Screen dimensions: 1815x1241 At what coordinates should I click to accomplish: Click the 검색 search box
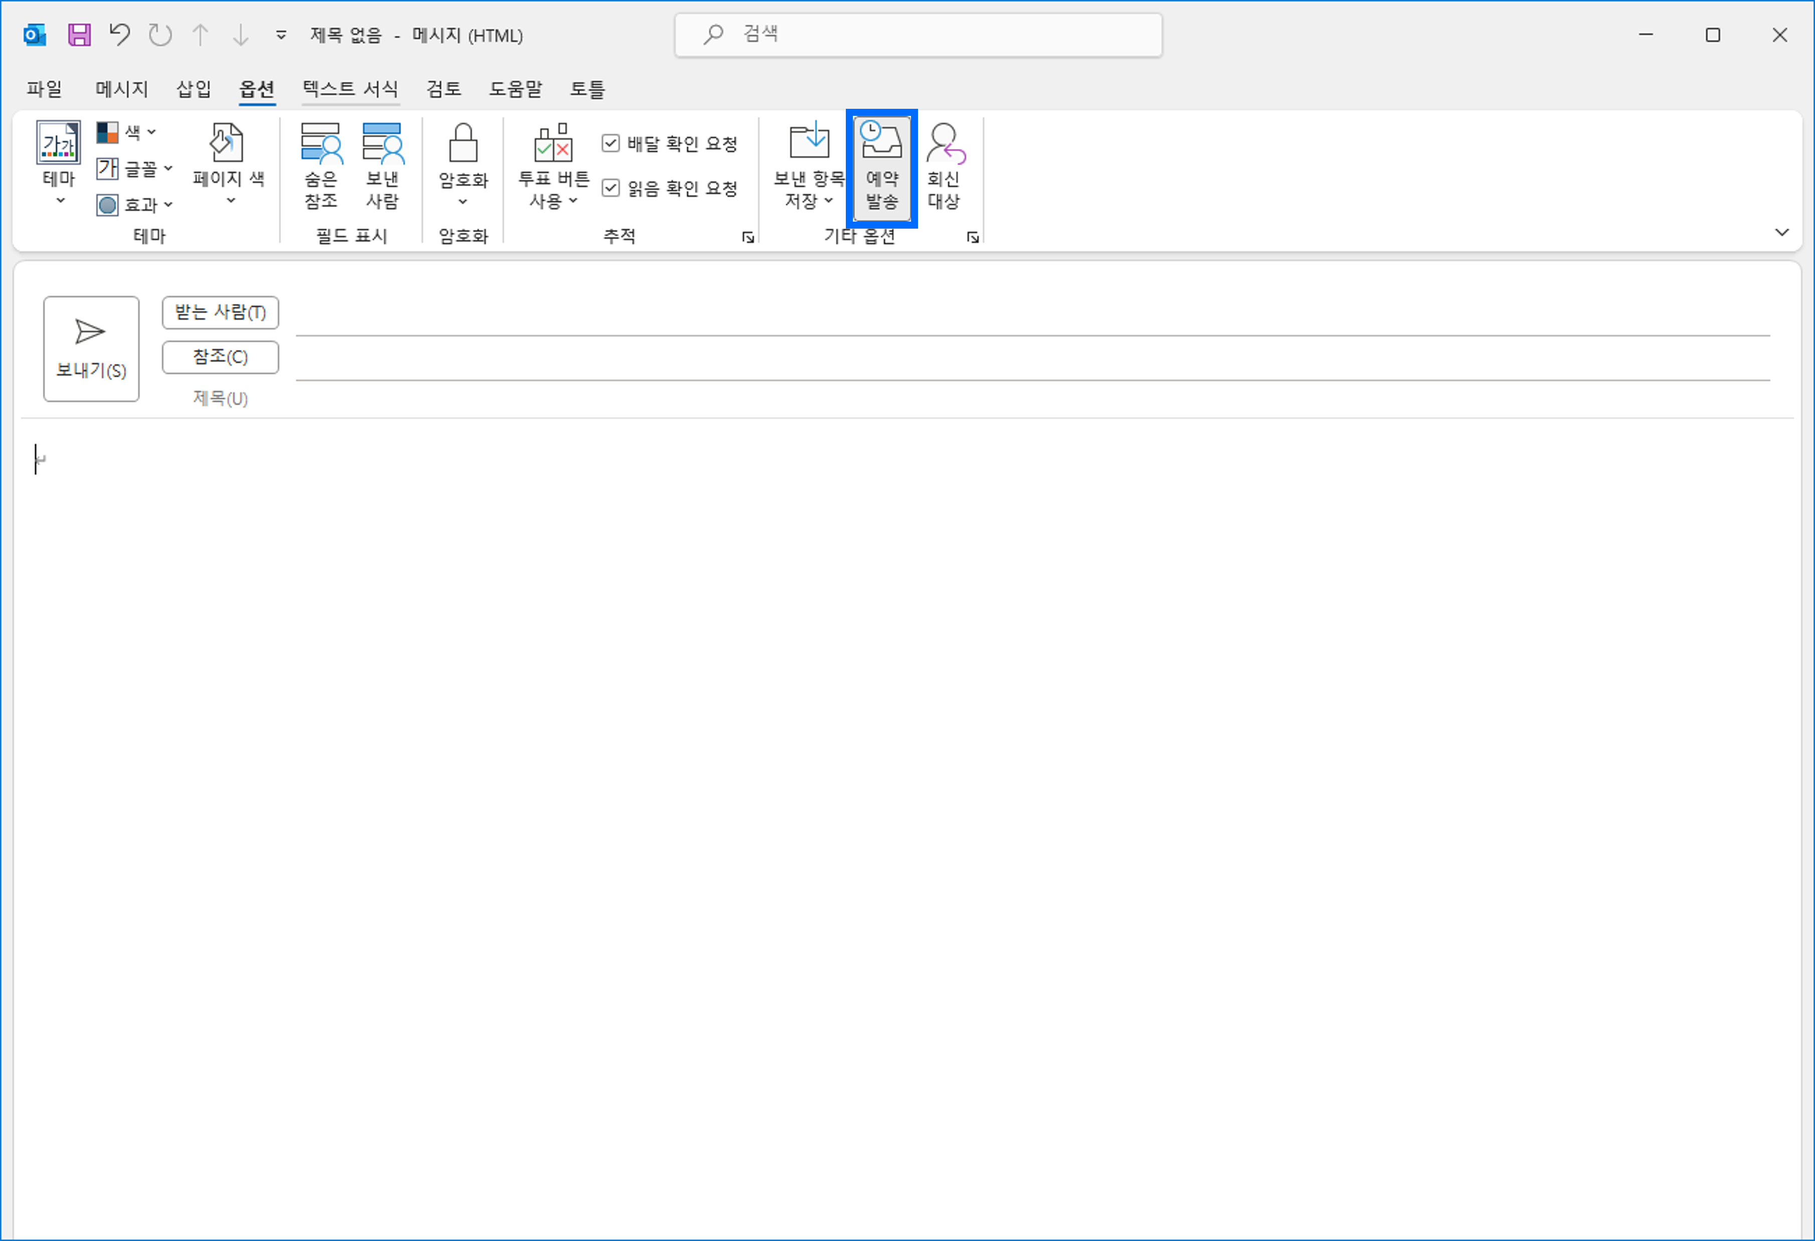coord(918,35)
